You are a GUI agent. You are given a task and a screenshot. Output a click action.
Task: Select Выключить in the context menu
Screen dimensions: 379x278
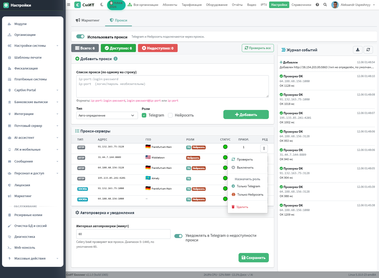tap(248, 168)
